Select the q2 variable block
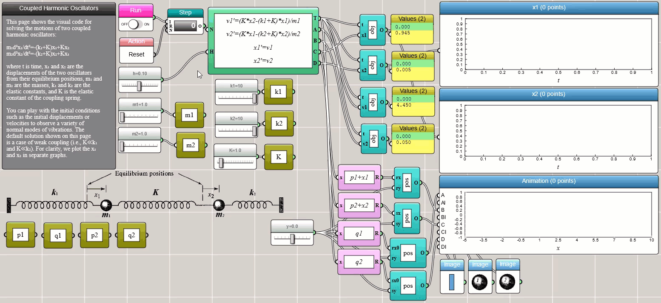The image size is (661, 303). click(131, 235)
